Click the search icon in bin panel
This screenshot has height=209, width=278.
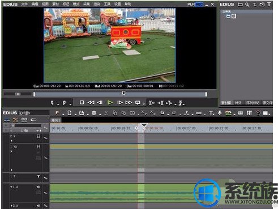click(x=247, y=5)
